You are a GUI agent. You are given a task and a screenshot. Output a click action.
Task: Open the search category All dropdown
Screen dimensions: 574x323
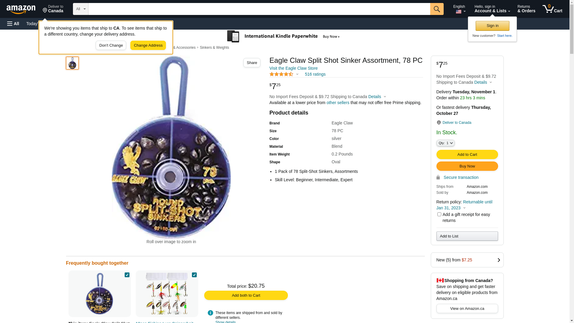click(x=81, y=9)
